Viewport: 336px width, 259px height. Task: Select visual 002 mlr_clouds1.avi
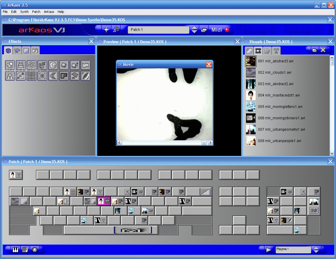(x=287, y=72)
